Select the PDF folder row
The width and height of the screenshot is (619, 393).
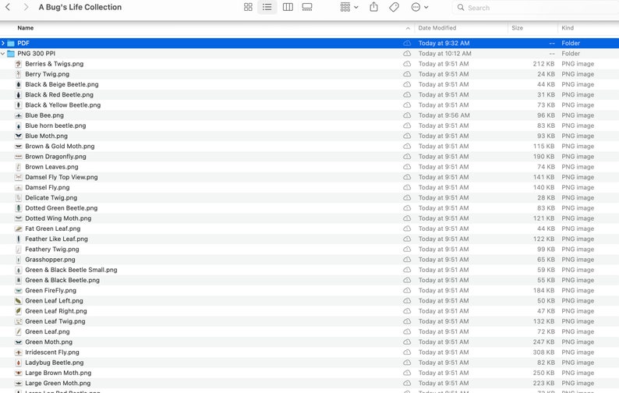coord(309,43)
